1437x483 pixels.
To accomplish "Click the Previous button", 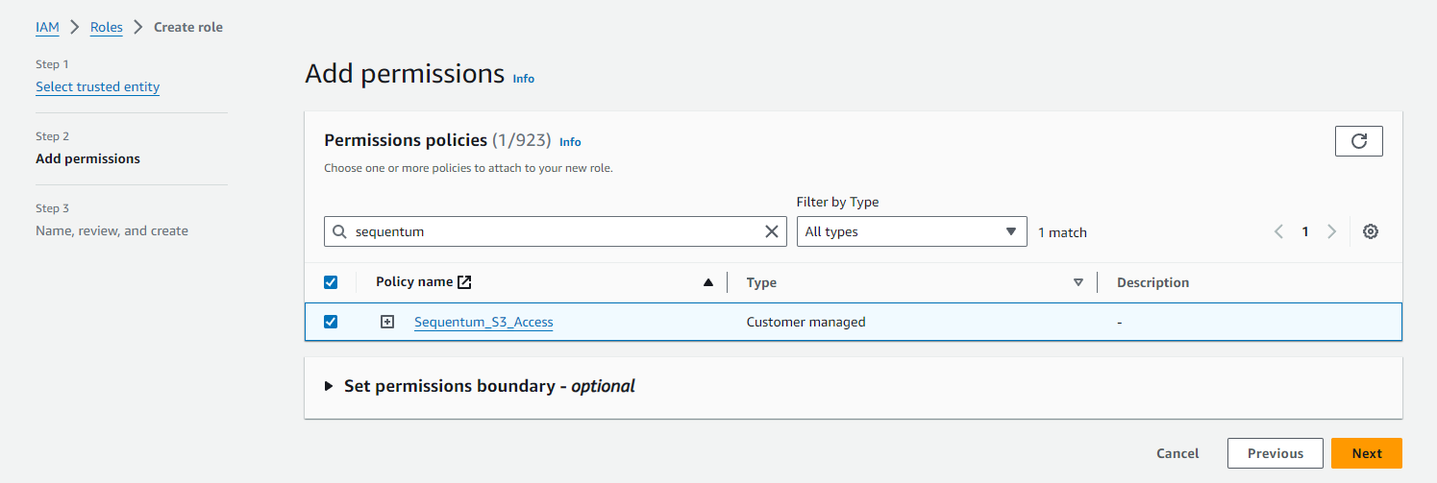I will [x=1275, y=453].
